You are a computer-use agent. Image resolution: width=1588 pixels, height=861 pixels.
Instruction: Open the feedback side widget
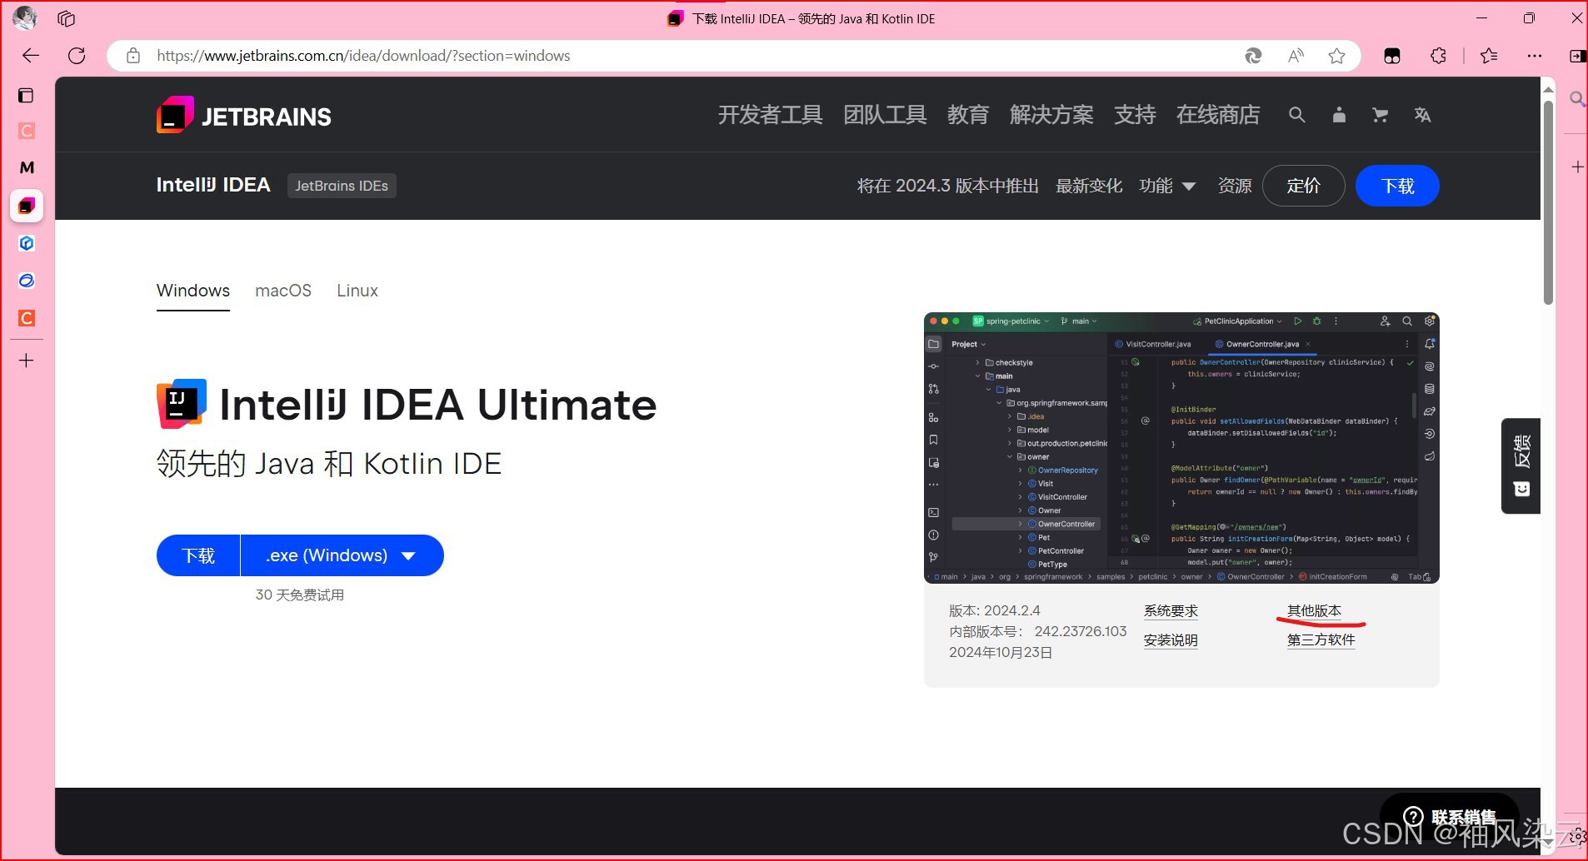pyautogui.click(x=1521, y=465)
